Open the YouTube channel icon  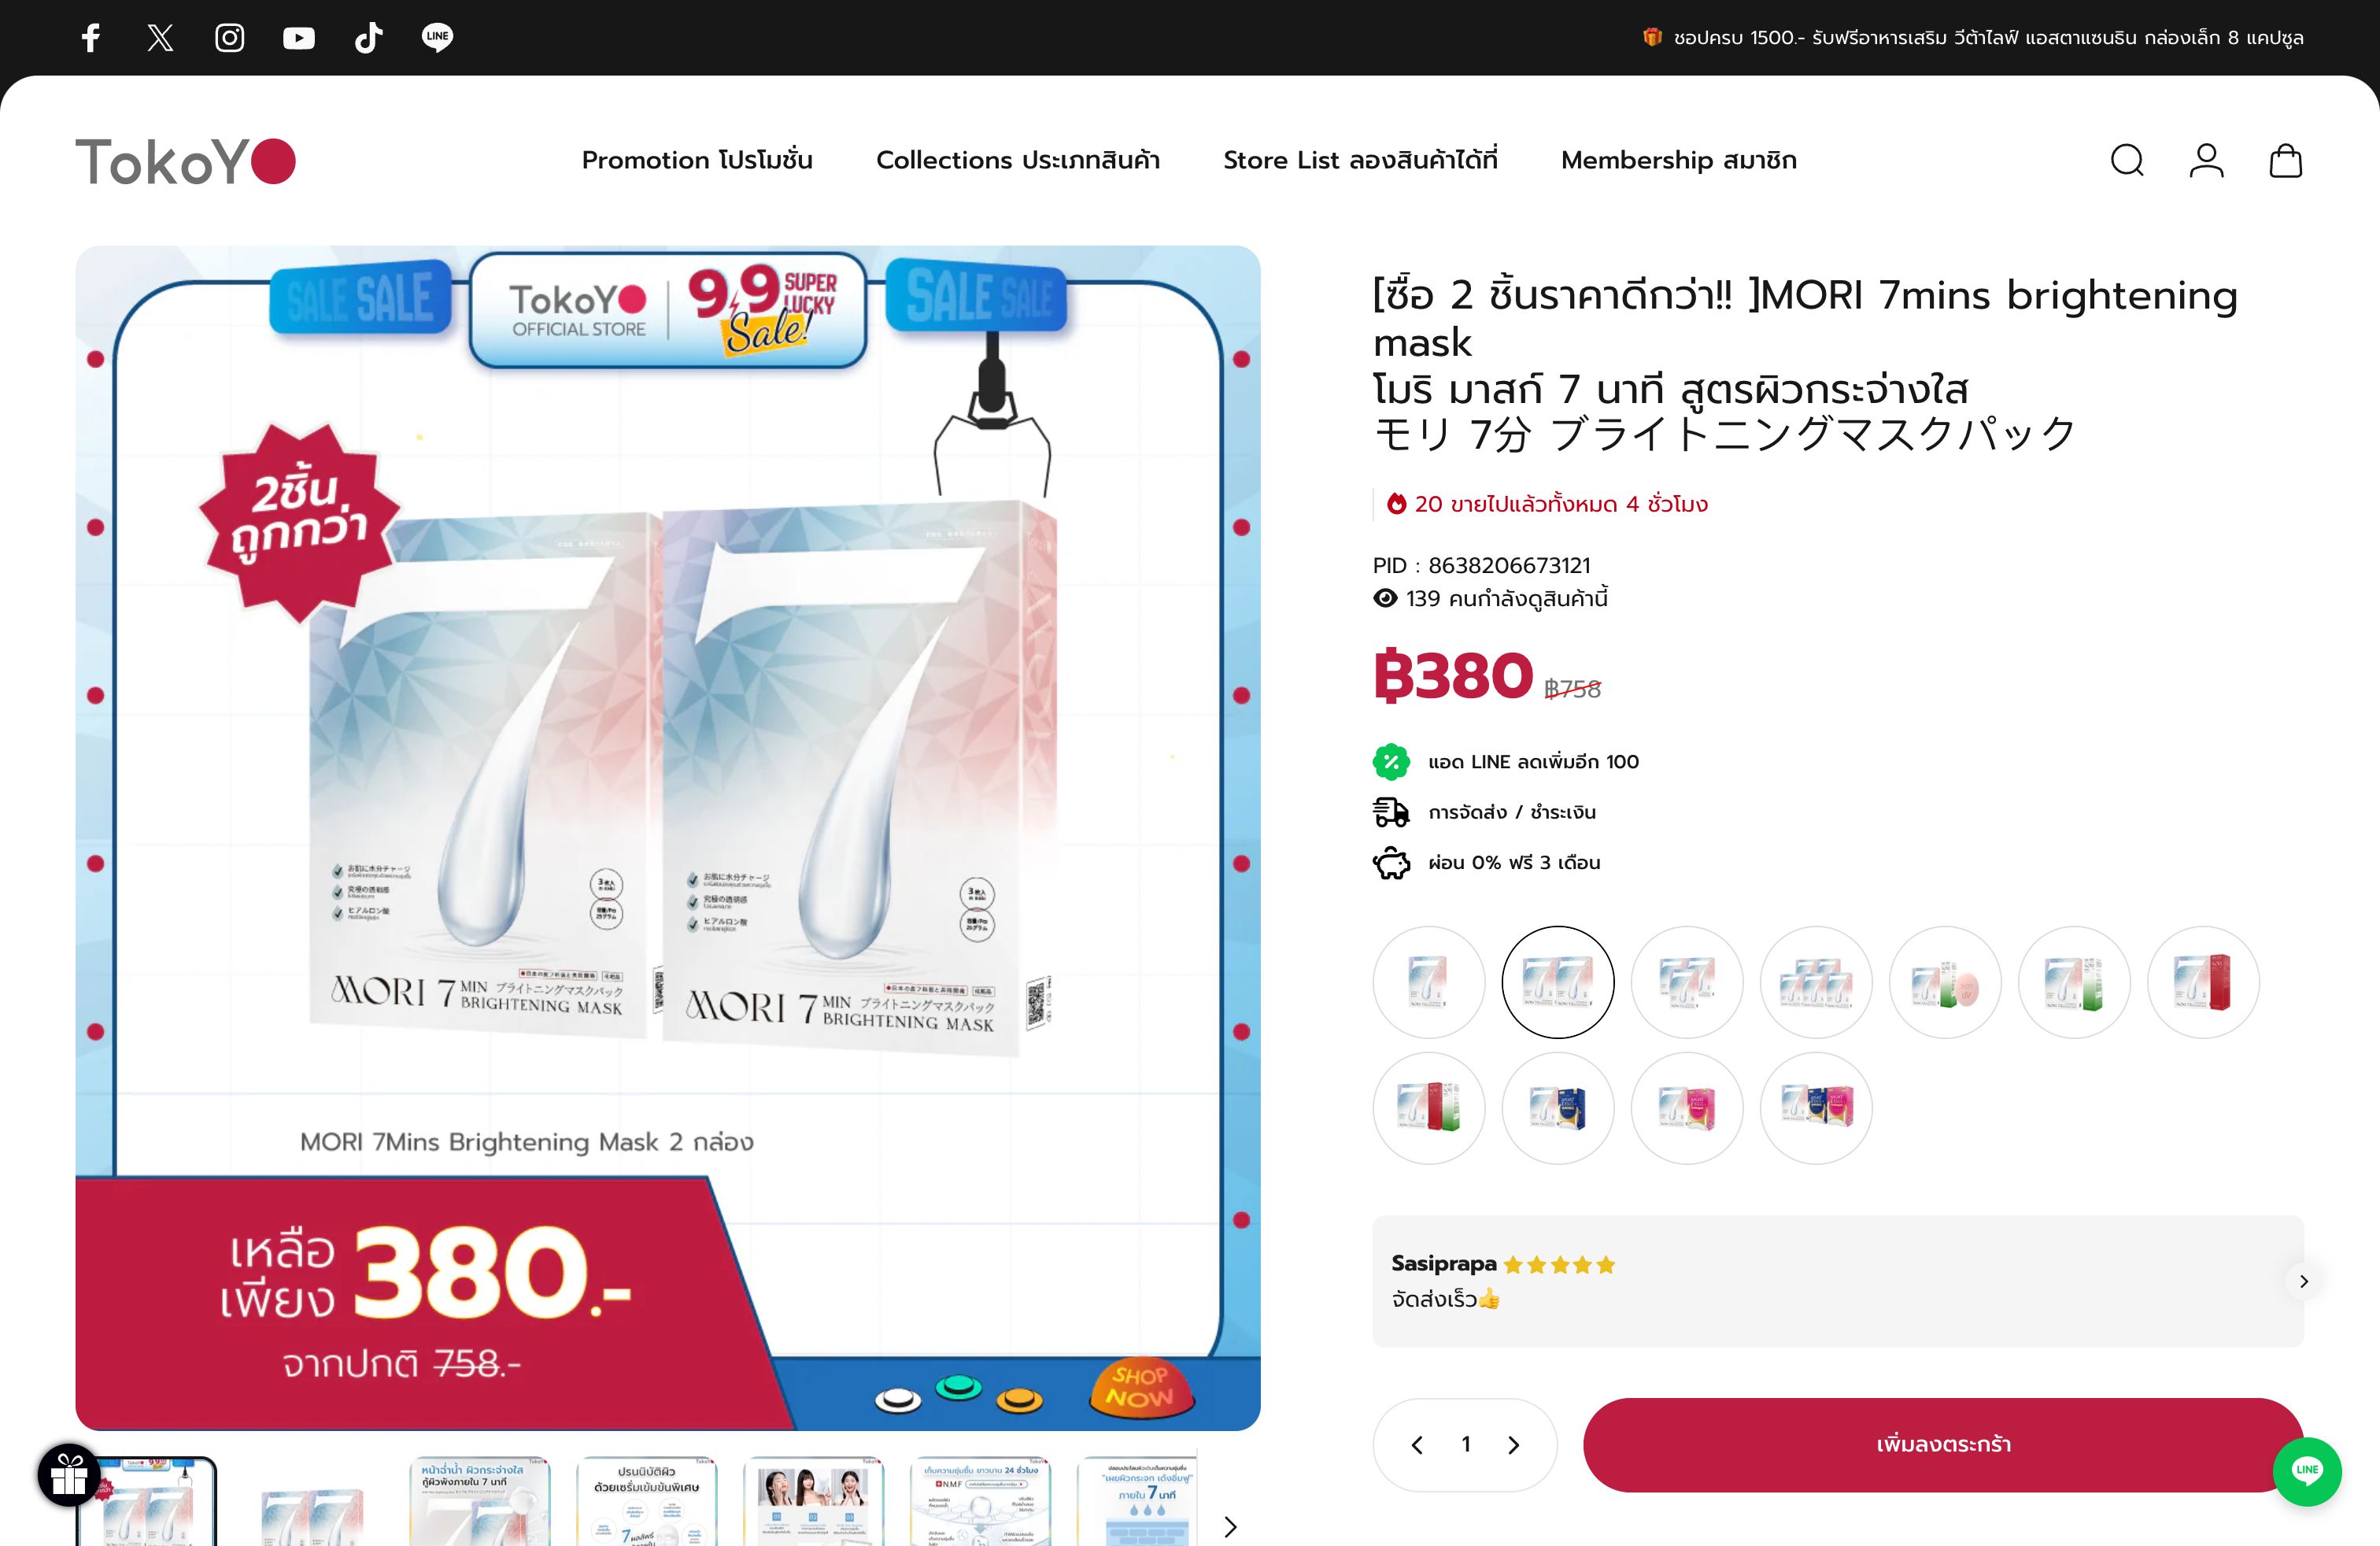pos(298,38)
